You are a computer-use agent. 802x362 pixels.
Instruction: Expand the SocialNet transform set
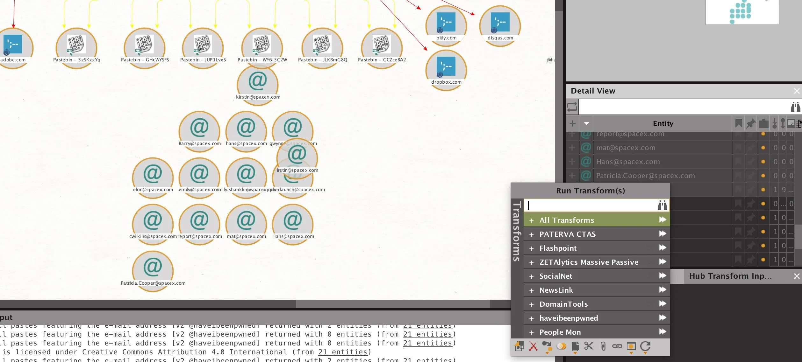[x=531, y=276]
